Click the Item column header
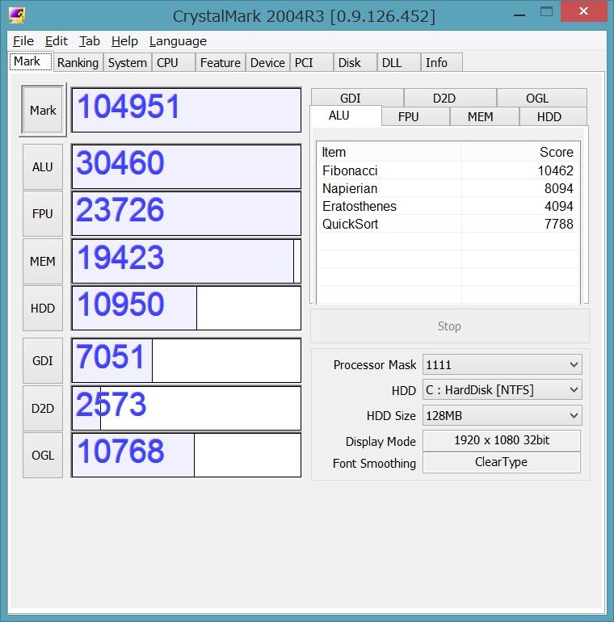This screenshot has height=622, width=614. 389,152
